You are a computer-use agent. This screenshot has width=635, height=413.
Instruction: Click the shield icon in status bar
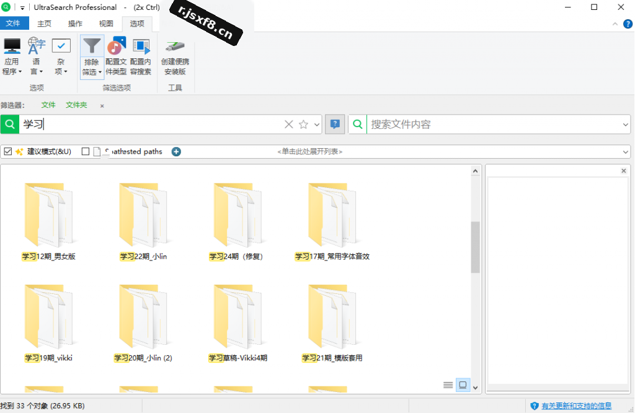click(534, 406)
